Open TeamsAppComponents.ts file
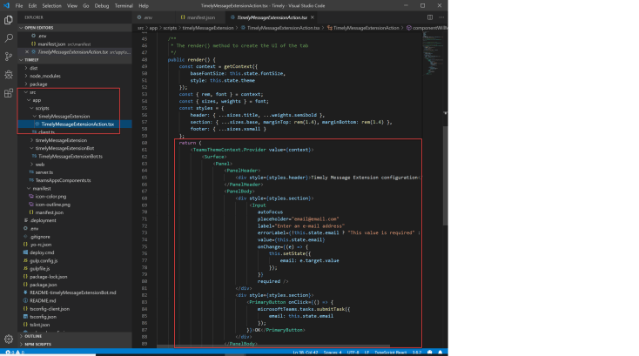The image size is (639, 356). click(x=63, y=180)
